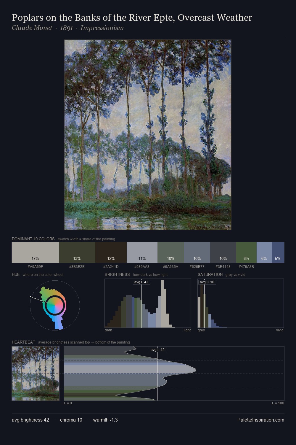Click the hex code '#2A241D'
This screenshot has width=296, height=445.
111,266
